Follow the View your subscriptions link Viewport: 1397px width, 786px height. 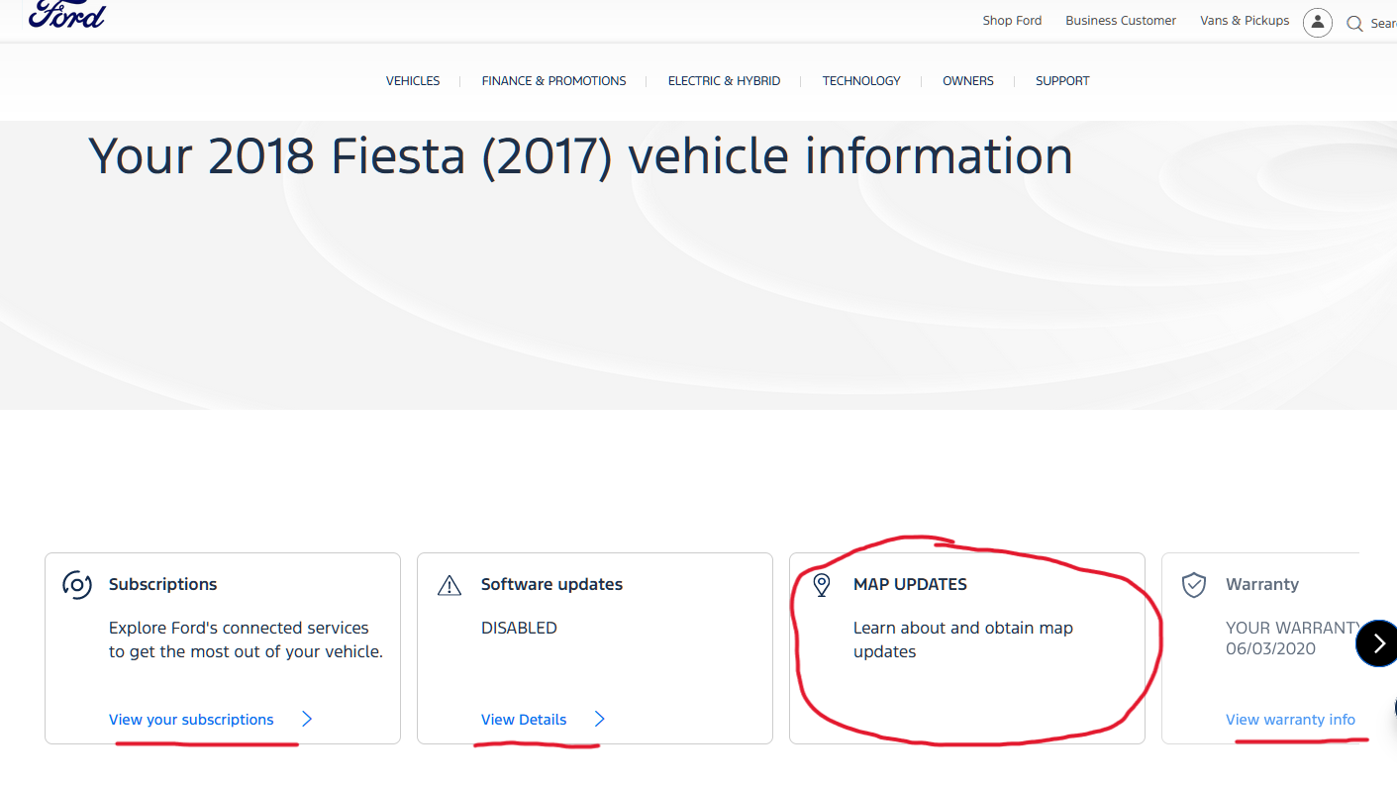click(191, 720)
